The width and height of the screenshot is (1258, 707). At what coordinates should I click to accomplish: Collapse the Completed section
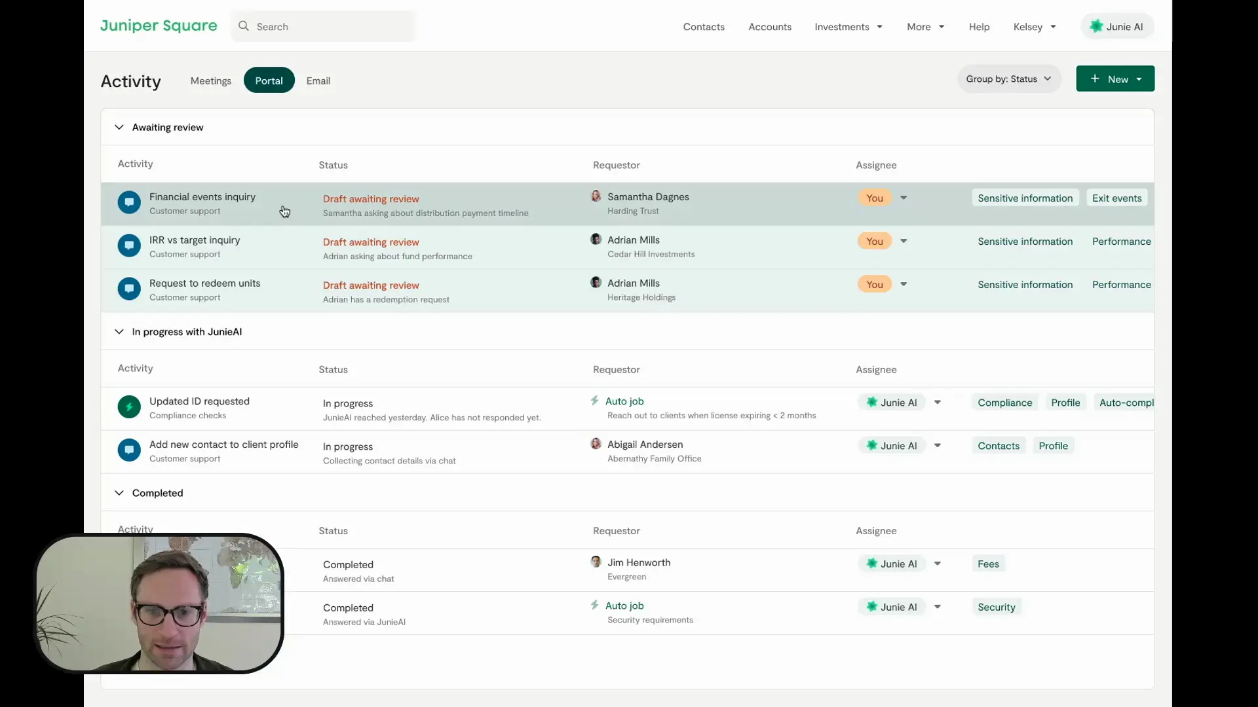119,493
